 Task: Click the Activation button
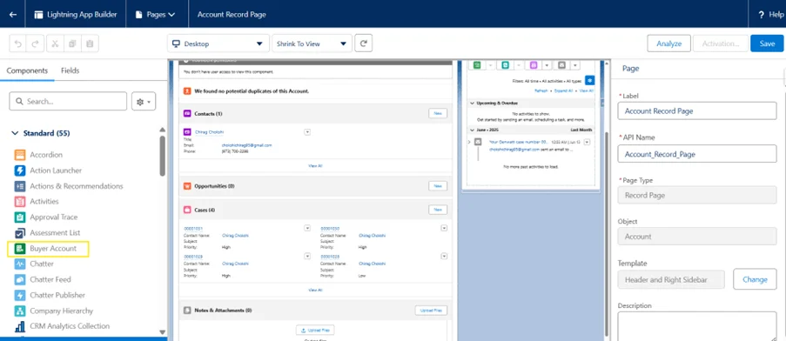tap(721, 43)
